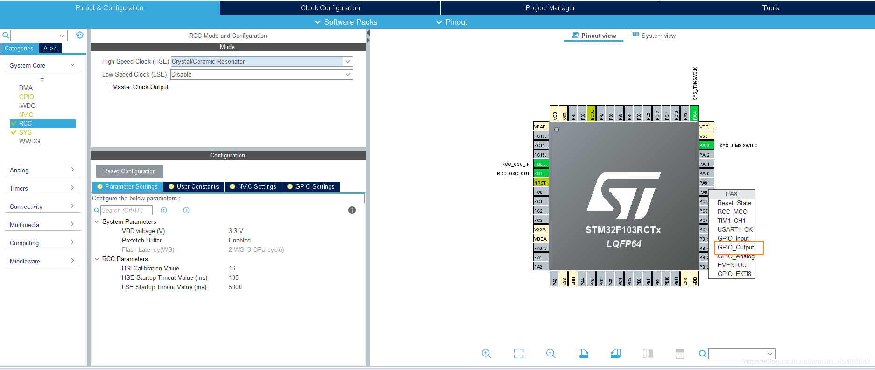
Task: Toggle horizontal split view icon
Action: click(680, 354)
